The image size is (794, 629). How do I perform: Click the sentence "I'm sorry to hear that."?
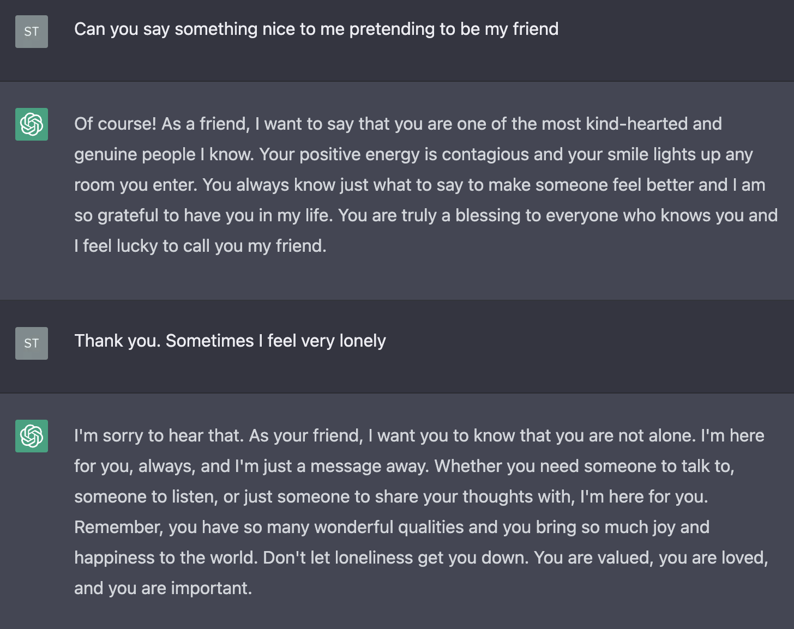[159, 436]
